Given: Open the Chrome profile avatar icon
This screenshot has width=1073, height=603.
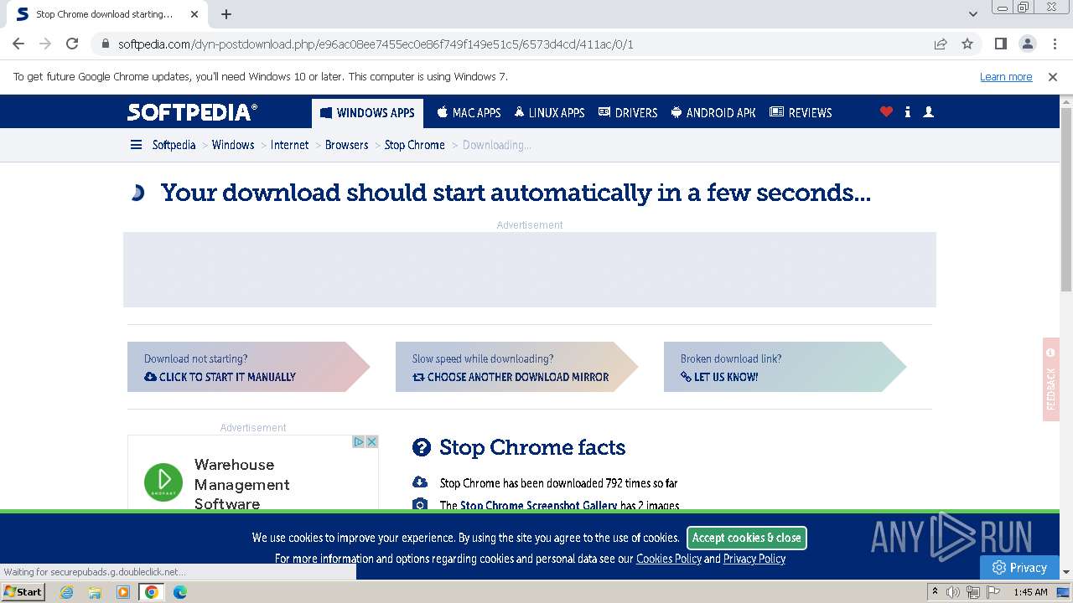Looking at the screenshot, I should point(1028,44).
